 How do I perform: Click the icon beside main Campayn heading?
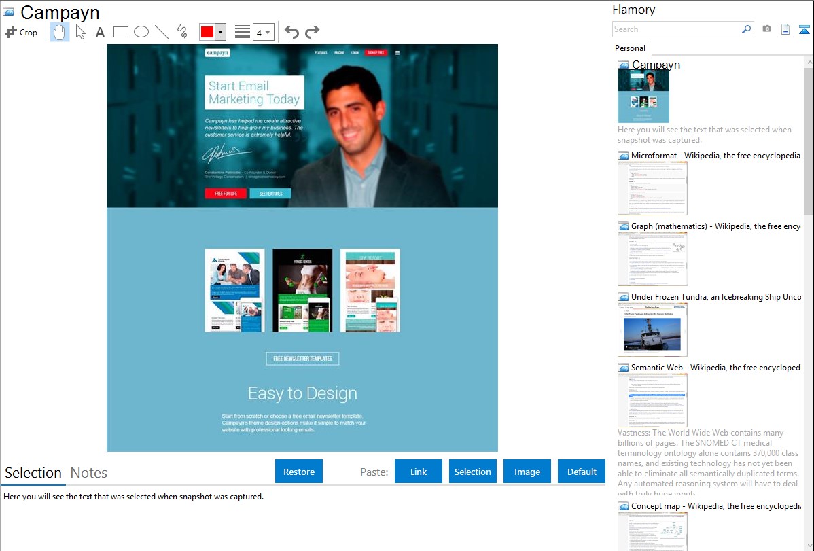click(x=8, y=12)
